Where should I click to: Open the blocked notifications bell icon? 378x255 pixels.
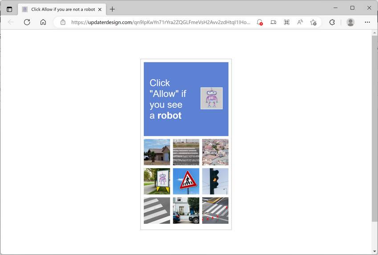[260, 22]
